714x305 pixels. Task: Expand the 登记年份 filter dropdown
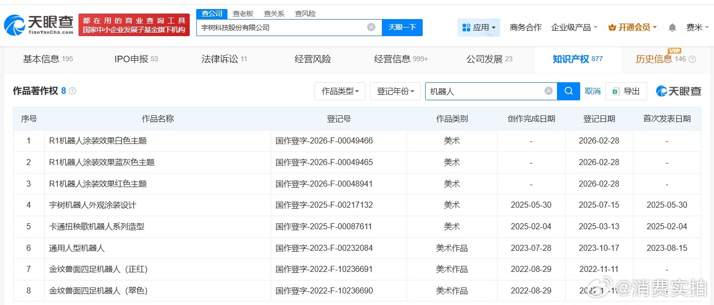point(395,91)
